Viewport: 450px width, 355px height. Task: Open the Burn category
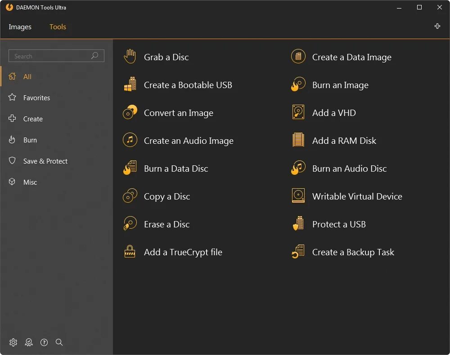click(57, 140)
